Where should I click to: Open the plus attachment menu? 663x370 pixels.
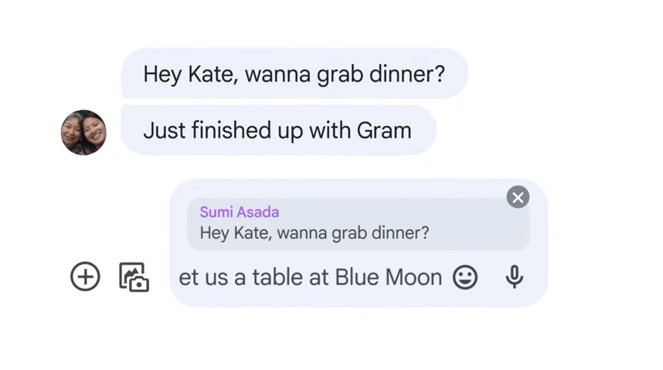pyautogui.click(x=85, y=277)
